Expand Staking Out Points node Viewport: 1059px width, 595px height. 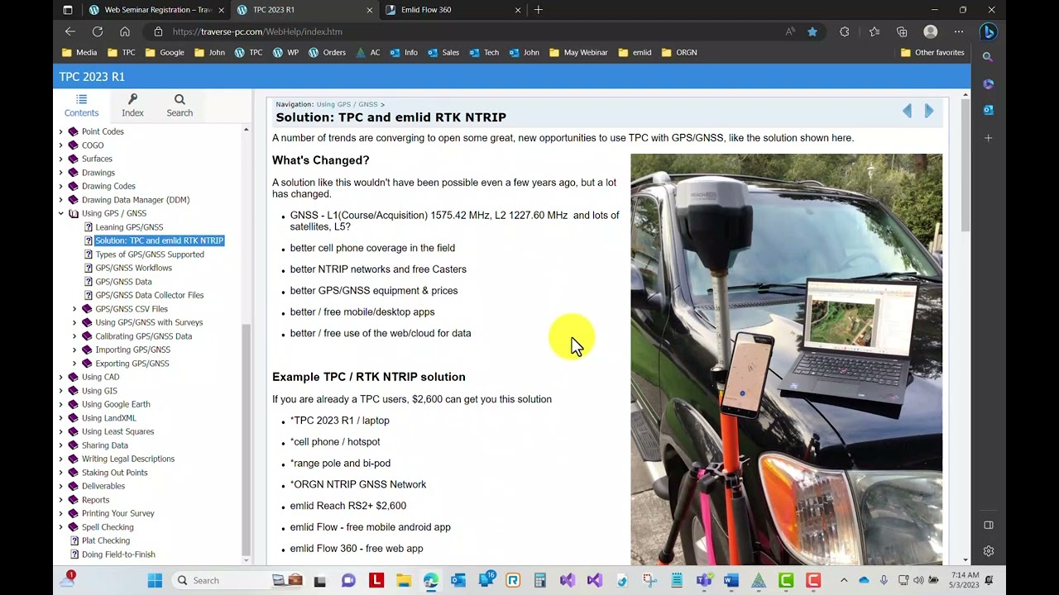click(x=60, y=473)
